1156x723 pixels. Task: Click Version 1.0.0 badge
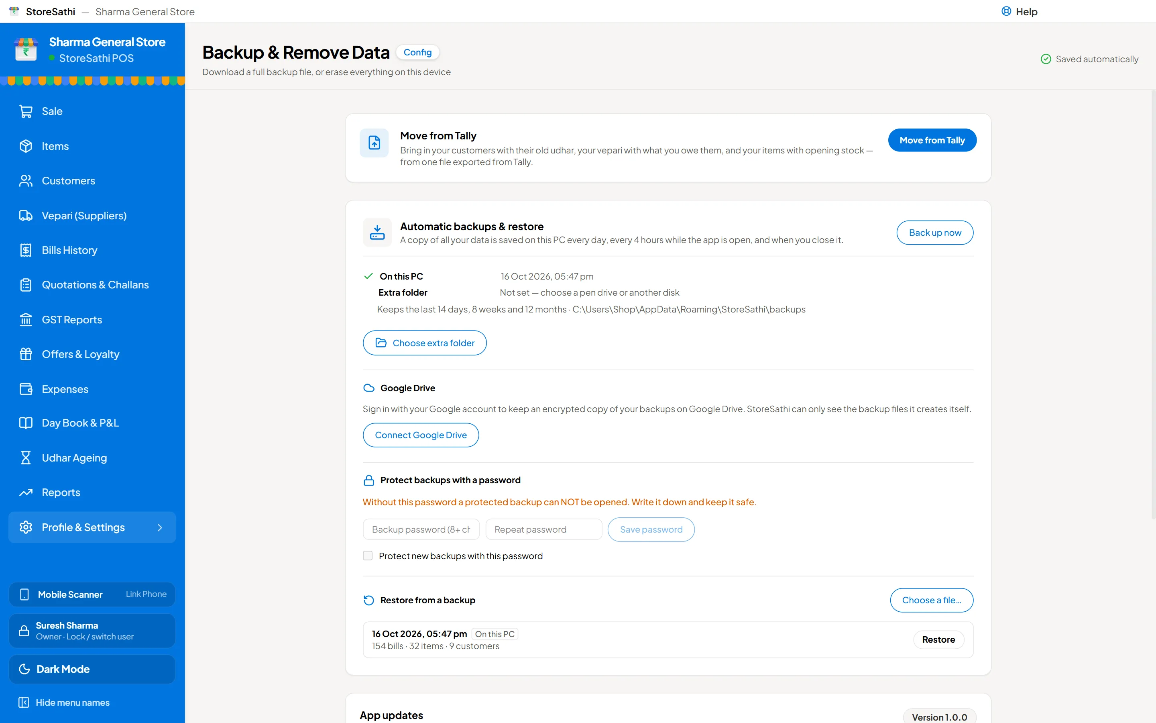click(939, 717)
